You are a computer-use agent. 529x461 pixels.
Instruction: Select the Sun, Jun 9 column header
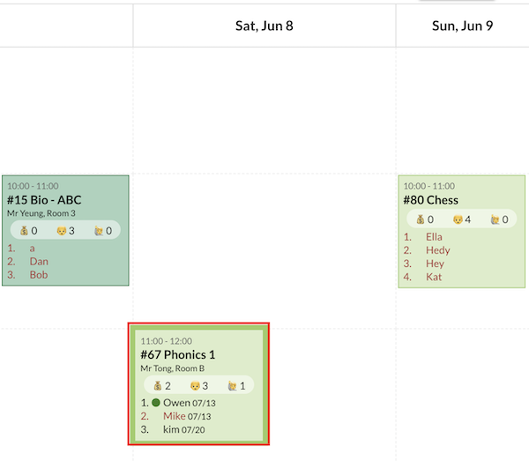point(462,26)
